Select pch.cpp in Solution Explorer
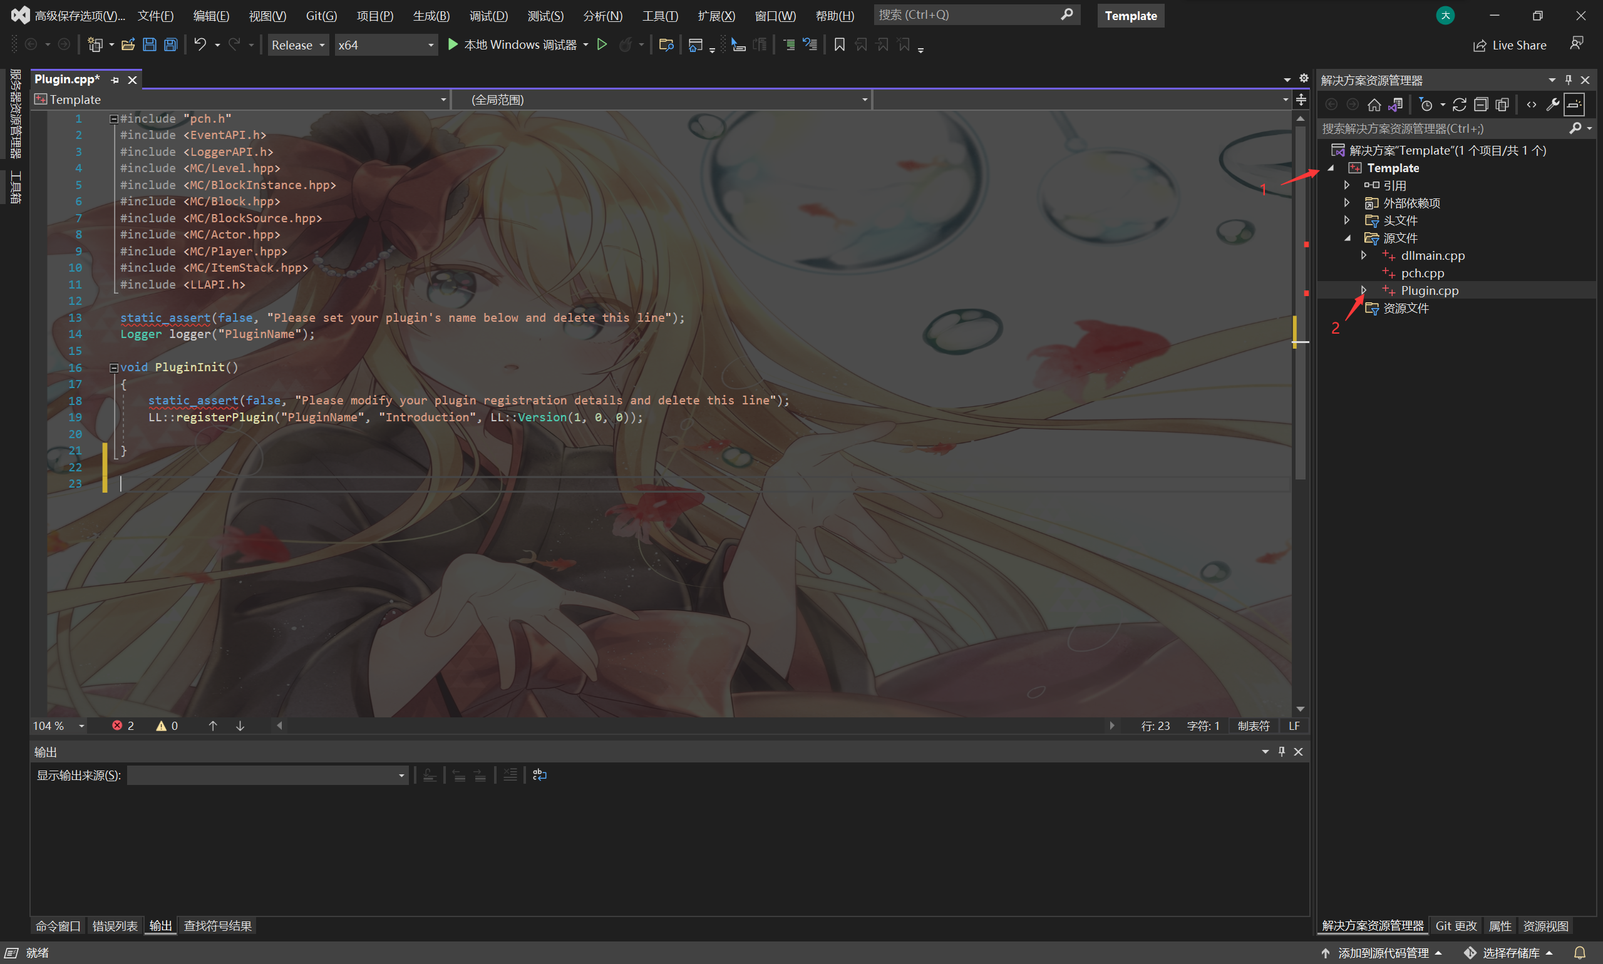 click(1423, 274)
